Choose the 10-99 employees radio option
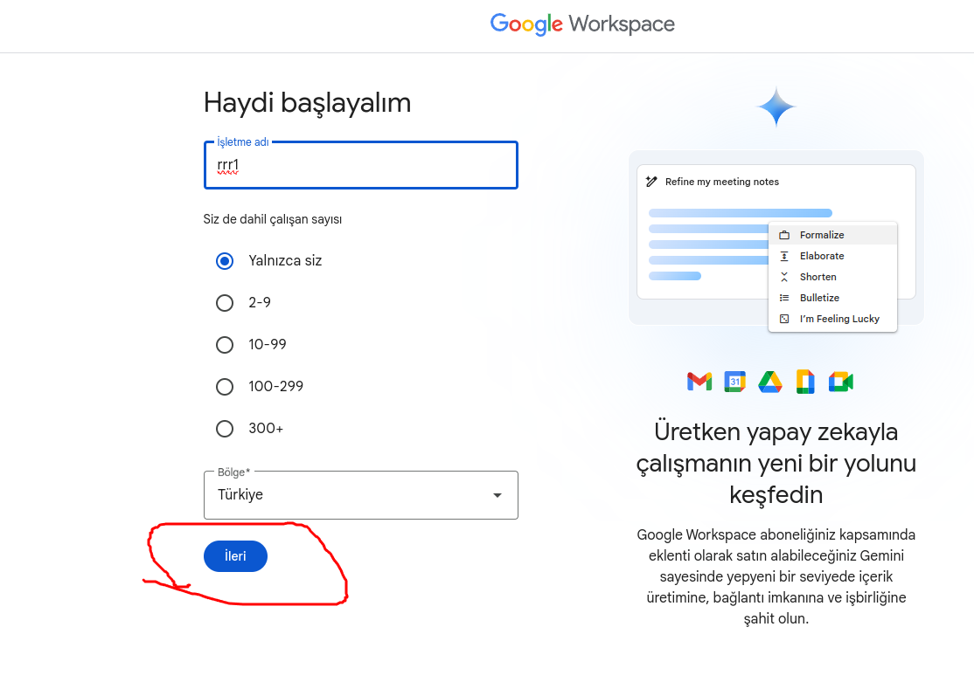The height and width of the screenshot is (689, 974). click(x=225, y=345)
